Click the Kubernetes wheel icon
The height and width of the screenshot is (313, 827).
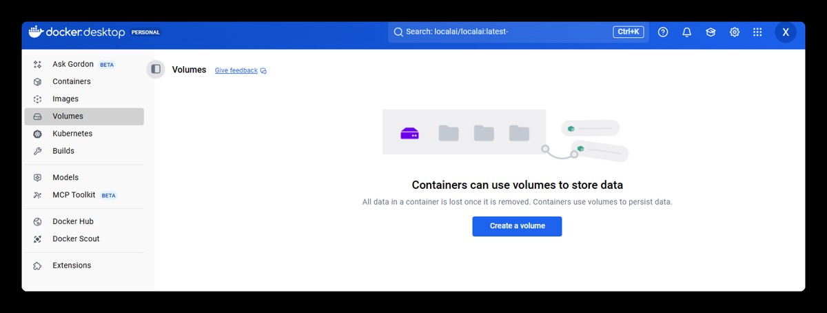[37, 134]
